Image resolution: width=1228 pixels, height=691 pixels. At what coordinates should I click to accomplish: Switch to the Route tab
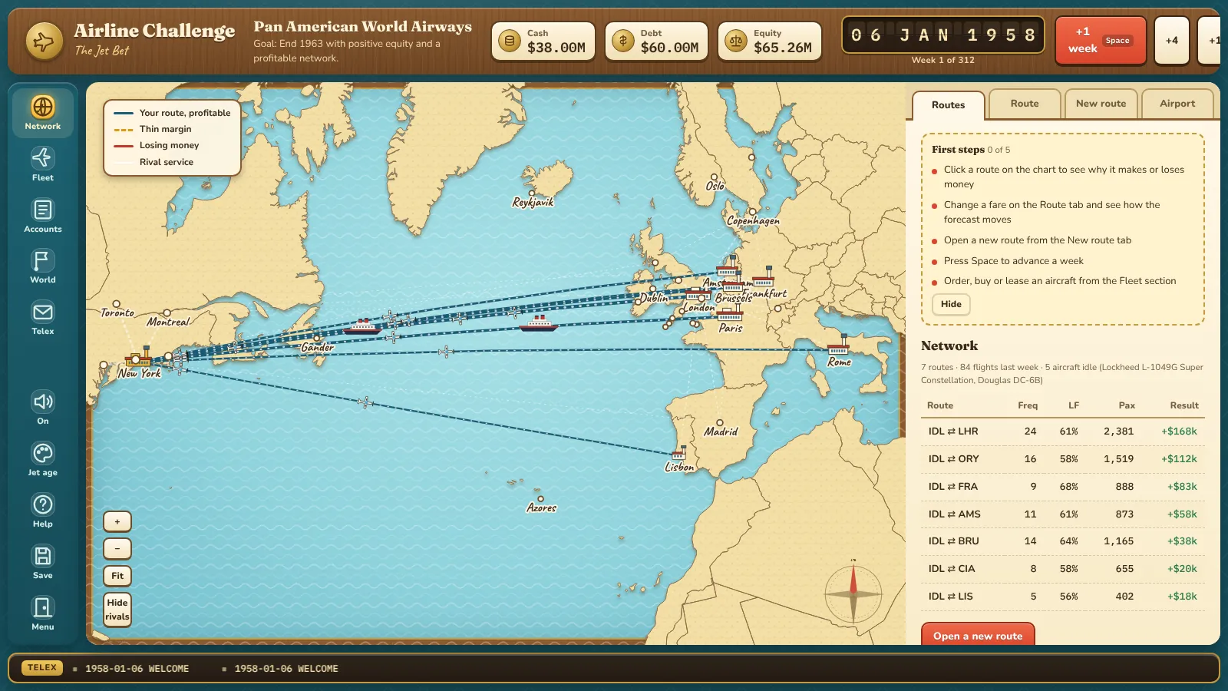1025,104
